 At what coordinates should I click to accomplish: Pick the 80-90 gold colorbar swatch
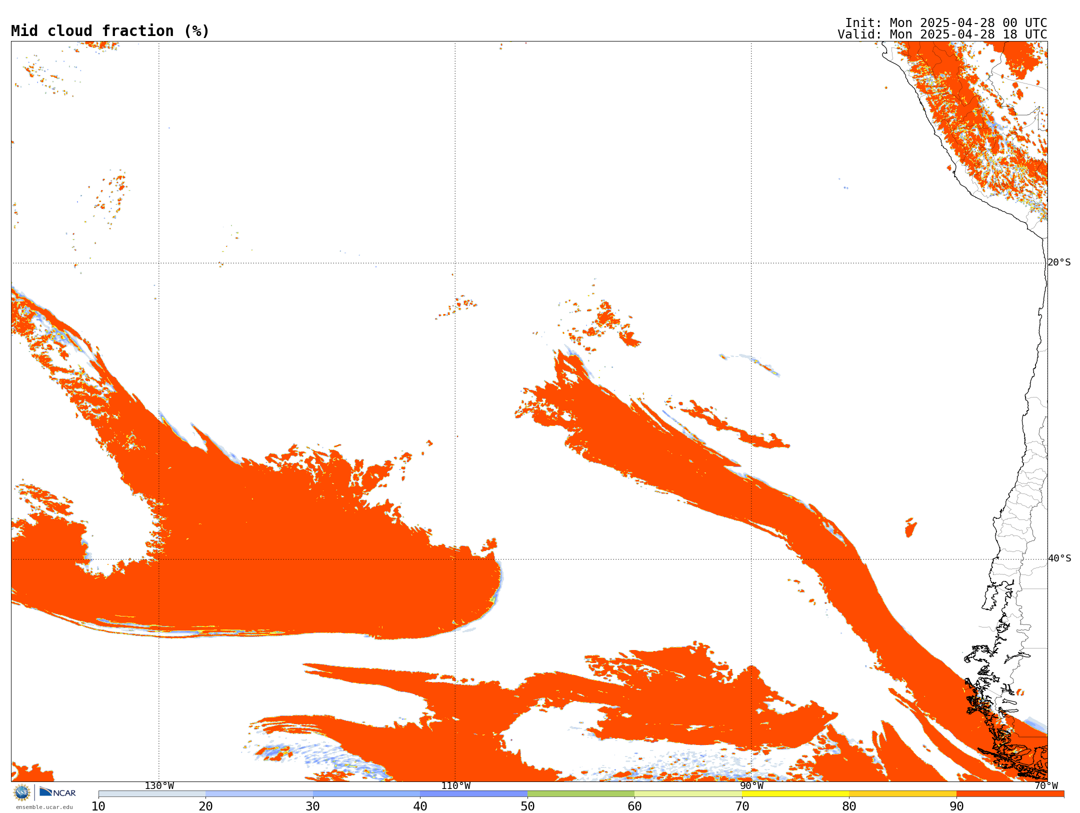[902, 794]
